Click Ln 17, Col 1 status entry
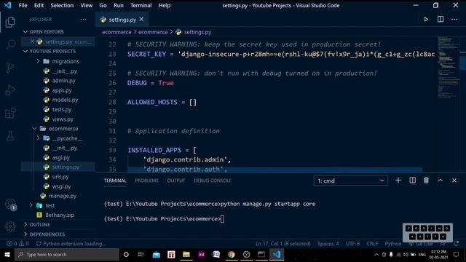Screen dimensions: 466x262 pyautogui.click(x=283, y=244)
